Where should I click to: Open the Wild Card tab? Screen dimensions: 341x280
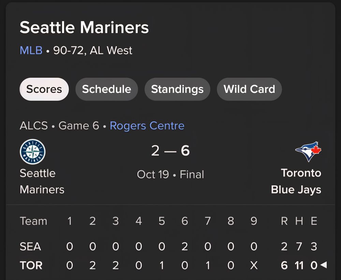tap(249, 89)
